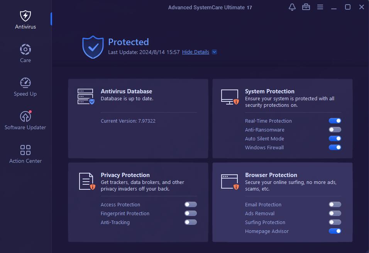This screenshot has height=253, width=369.
Task: Switch on Surfing Protection toggle
Action: 335,222
